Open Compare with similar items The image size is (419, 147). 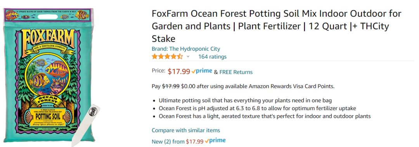click(x=186, y=130)
